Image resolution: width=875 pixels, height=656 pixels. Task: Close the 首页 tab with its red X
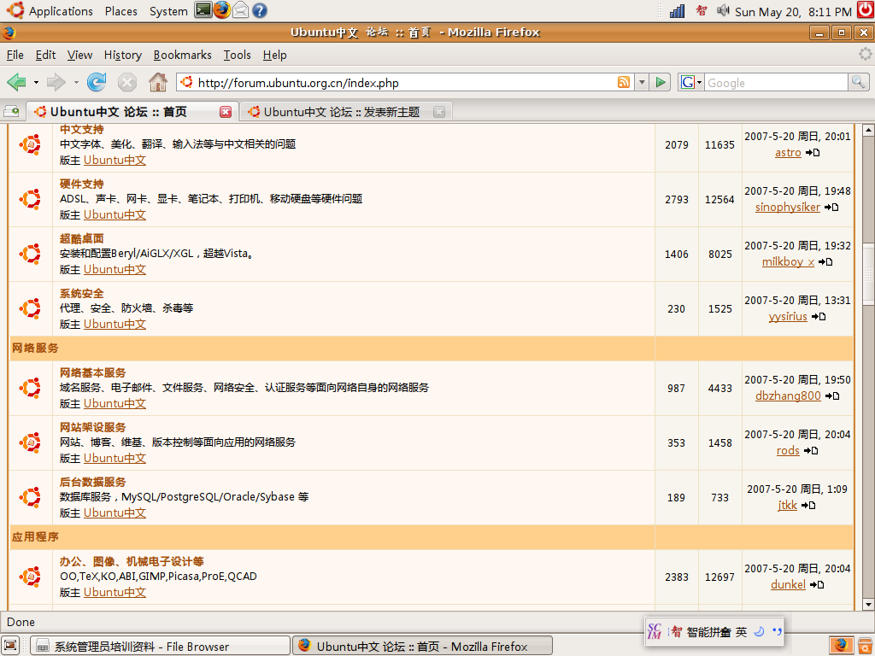[226, 112]
